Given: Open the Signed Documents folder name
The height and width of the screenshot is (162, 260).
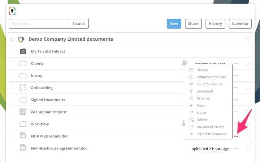Looking at the screenshot, I should click(x=48, y=100).
